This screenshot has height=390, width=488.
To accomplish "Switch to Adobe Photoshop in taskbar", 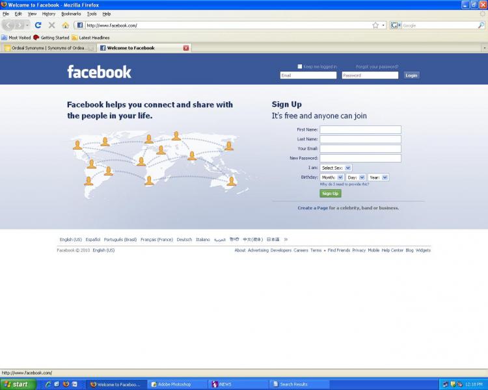I will 177,384.
